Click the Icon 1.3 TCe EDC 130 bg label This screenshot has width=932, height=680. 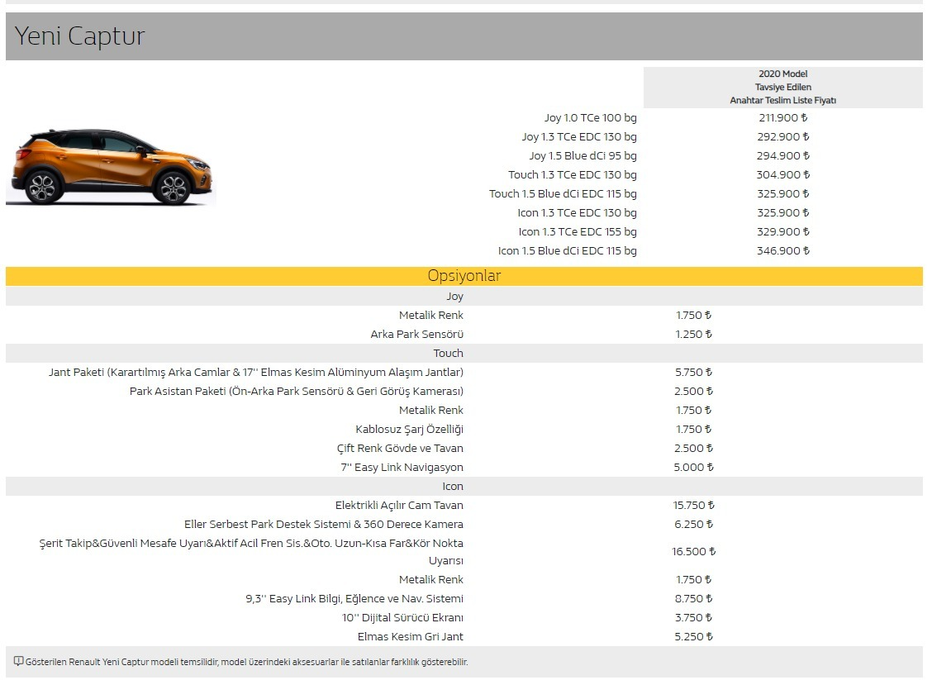tap(577, 213)
